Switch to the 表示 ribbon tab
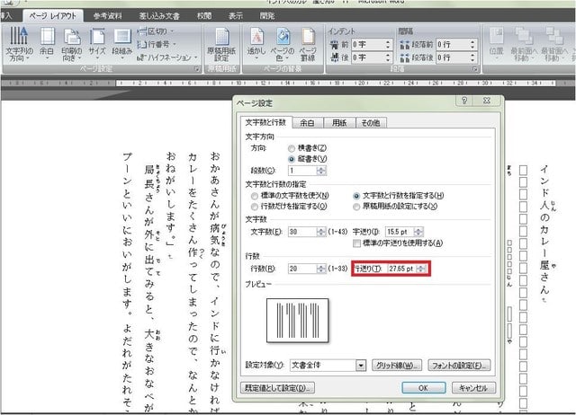 coord(236,16)
